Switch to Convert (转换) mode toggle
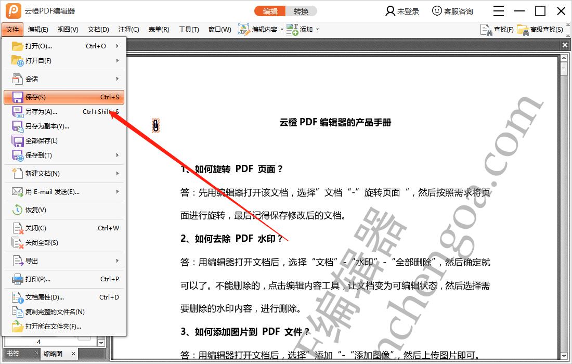 (301, 11)
